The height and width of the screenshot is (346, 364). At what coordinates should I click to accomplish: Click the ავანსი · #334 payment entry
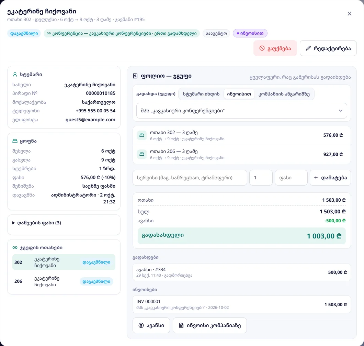(x=242, y=272)
